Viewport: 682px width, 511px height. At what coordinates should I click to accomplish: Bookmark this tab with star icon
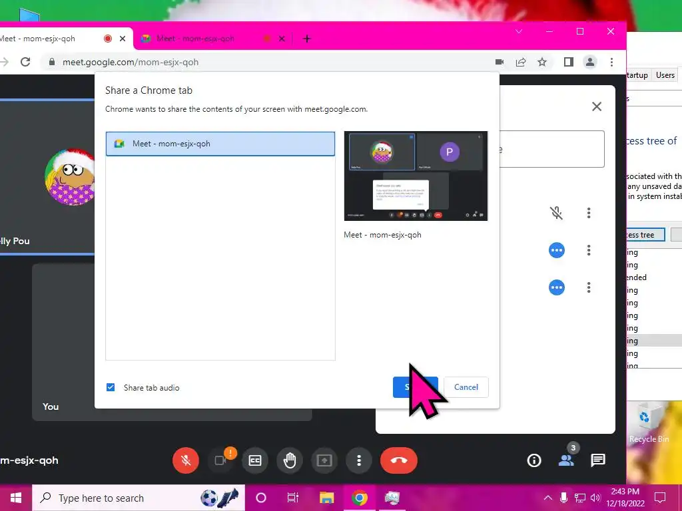click(x=542, y=62)
